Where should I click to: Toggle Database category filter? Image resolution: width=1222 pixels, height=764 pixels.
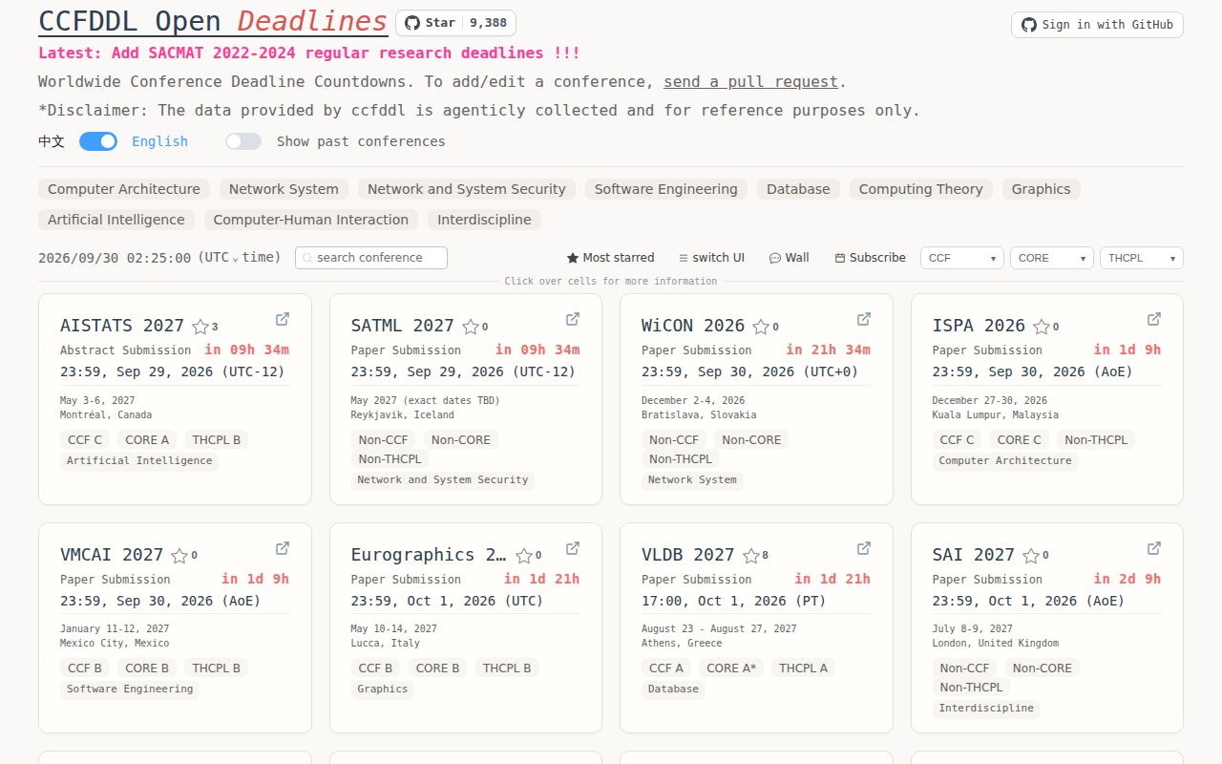point(798,189)
